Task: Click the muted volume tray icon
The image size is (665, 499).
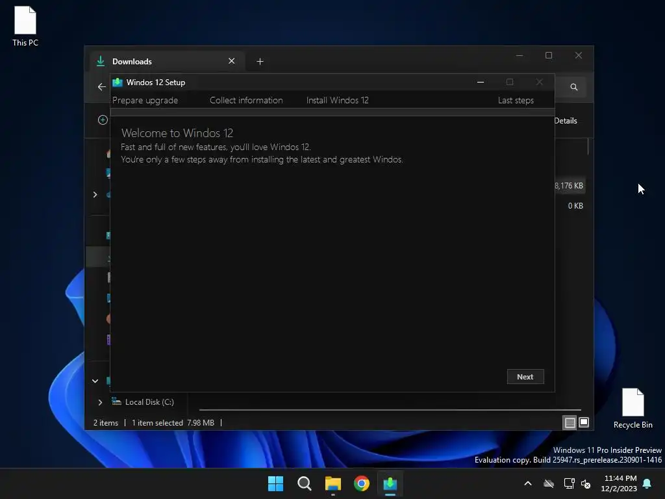Action: coord(586,483)
